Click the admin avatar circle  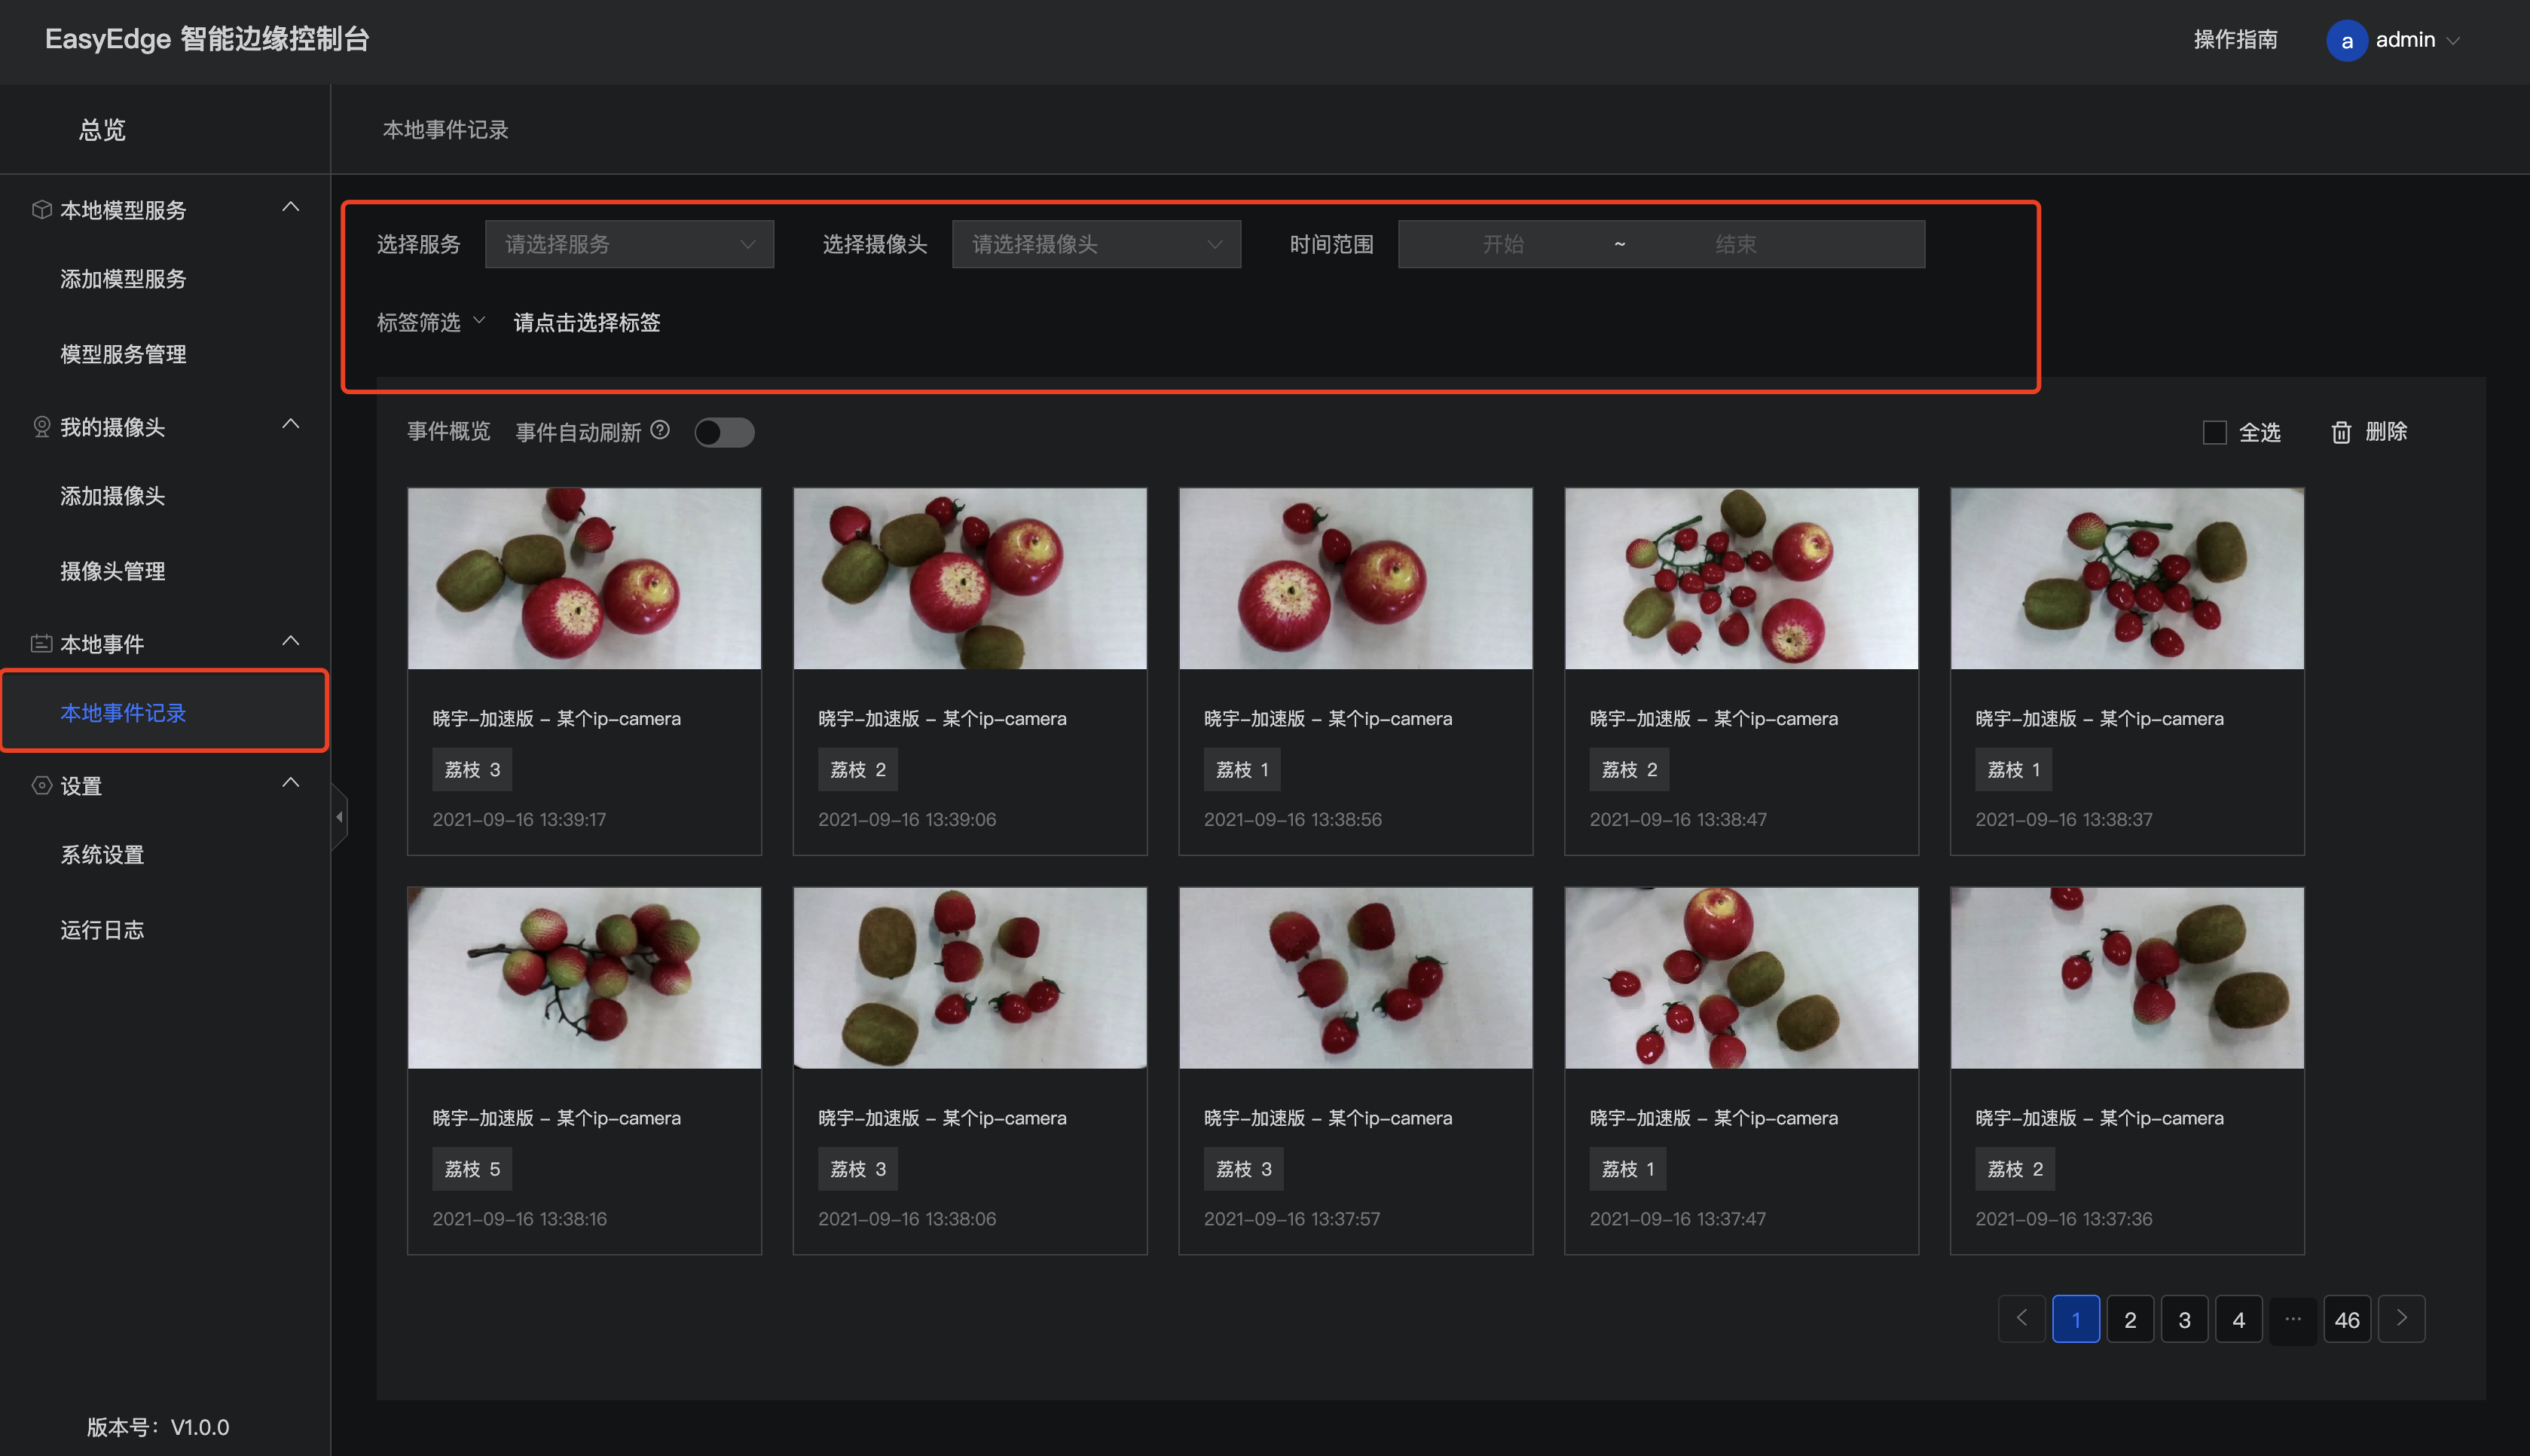tap(2346, 40)
